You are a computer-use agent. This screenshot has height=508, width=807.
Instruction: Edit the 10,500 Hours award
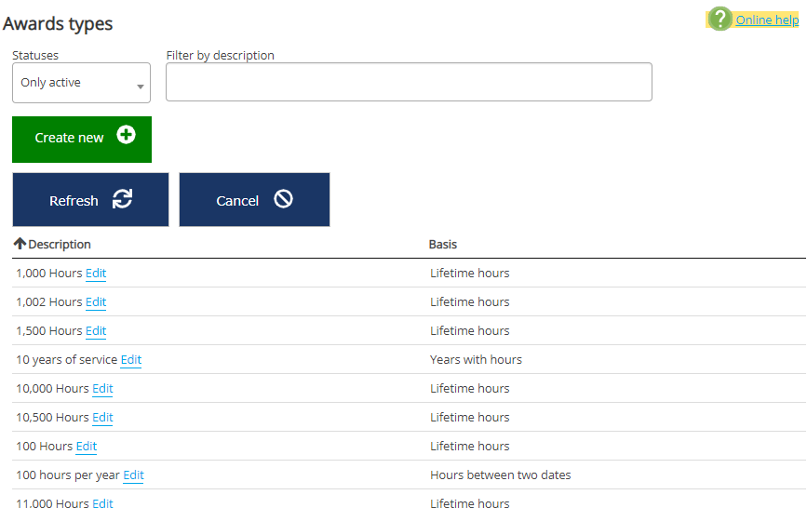[x=102, y=418]
